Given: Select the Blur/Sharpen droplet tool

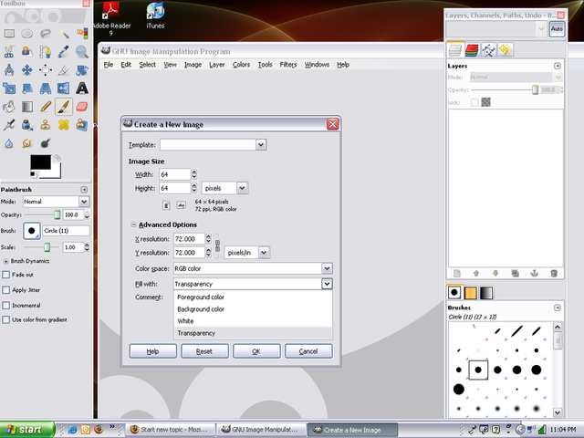Looking at the screenshot, I should [9, 143].
